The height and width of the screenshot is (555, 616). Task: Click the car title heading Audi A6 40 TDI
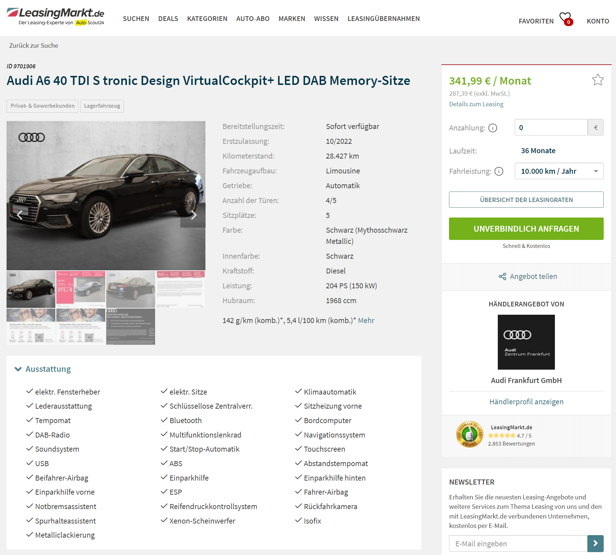pos(208,81)
